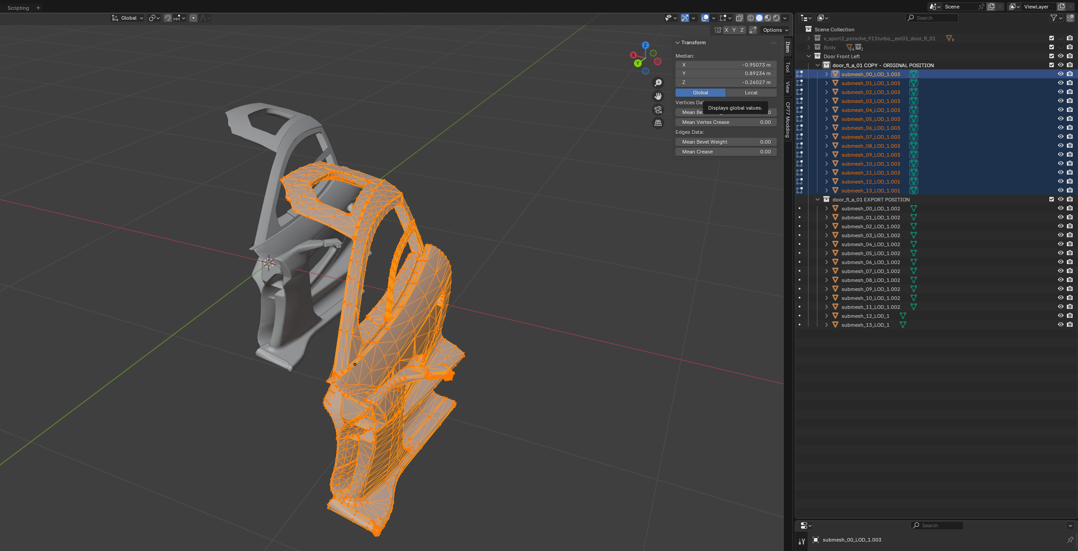Switch perspective/orthographic grid icon
This screenshot has height=551, width=1078.
[x=658, y=123]
